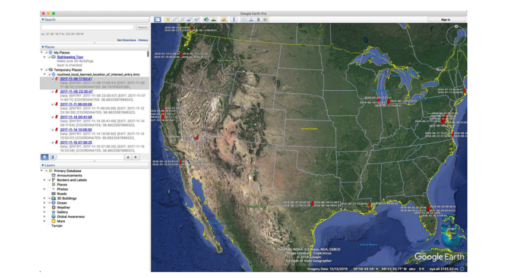Click the United States map label
The width and height of the screenshot is (506, 278).
(309, 128)
